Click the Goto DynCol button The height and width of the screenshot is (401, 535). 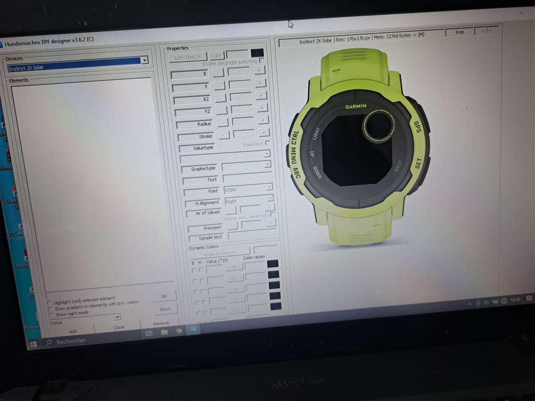pos(187,57)
